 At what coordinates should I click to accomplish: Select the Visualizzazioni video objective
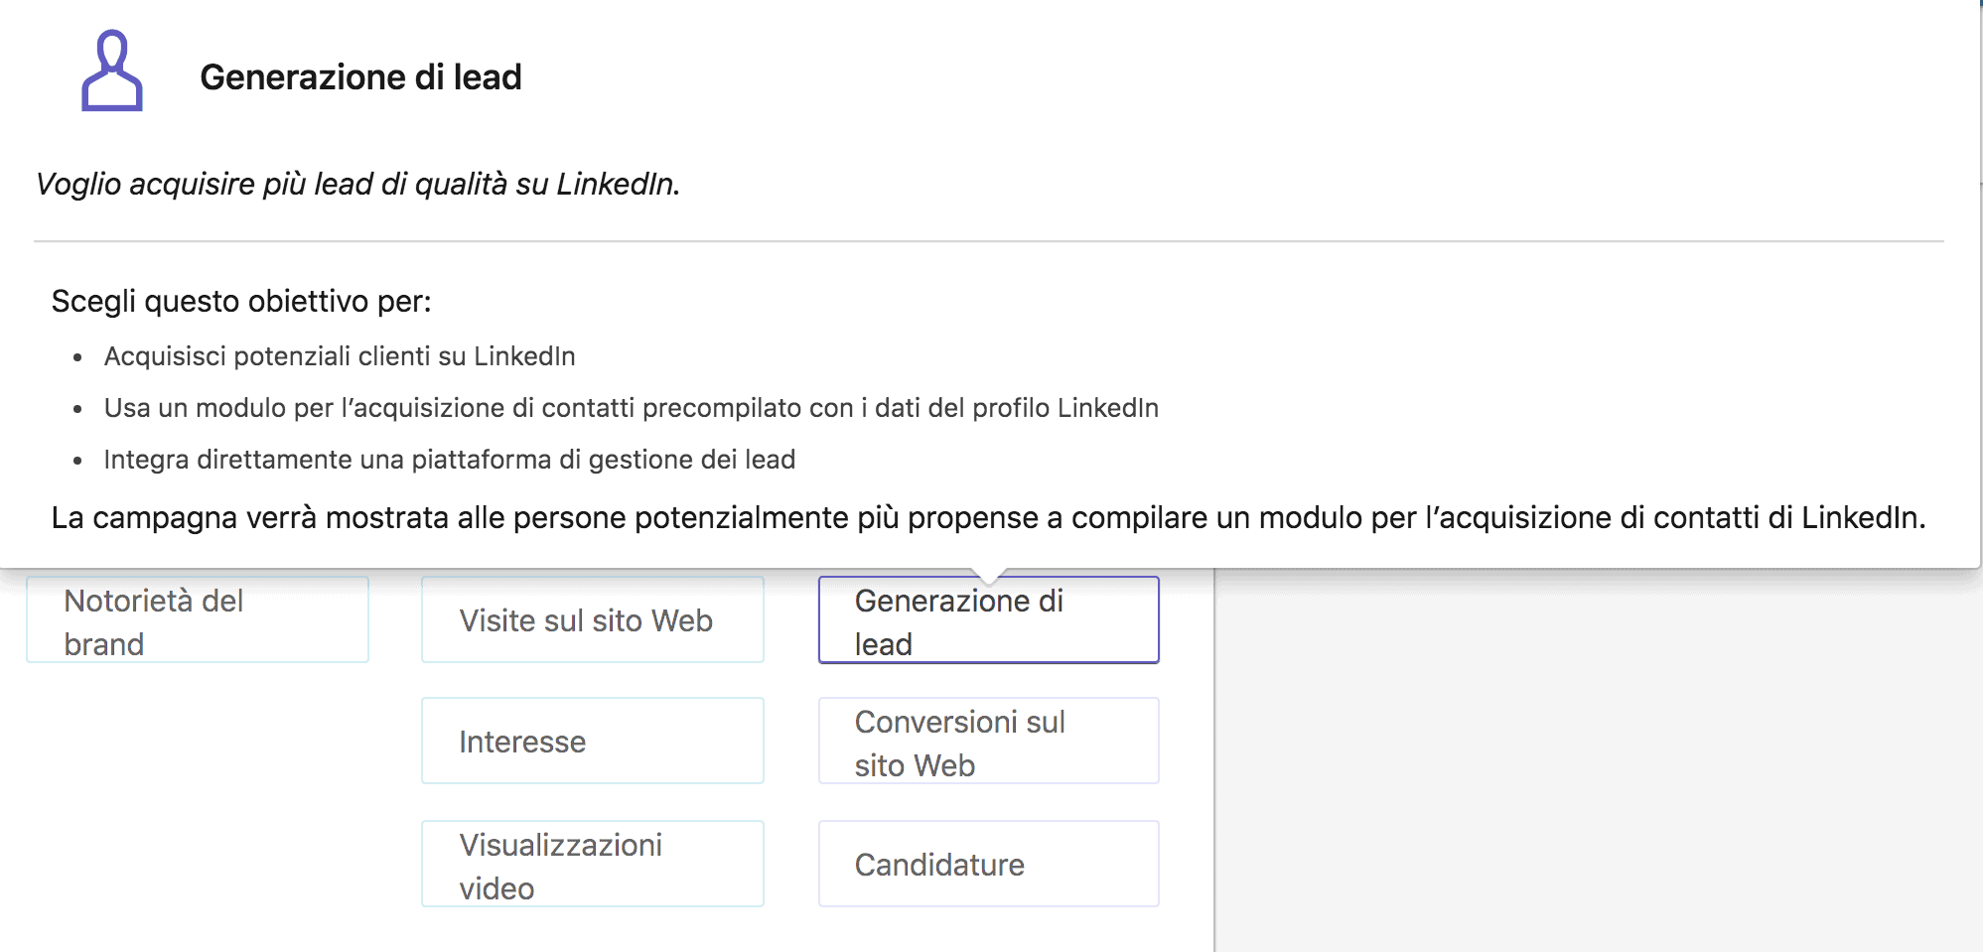593,864
